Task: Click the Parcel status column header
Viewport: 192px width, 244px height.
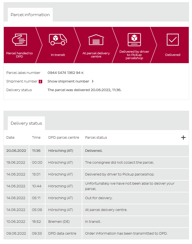Action: [x=96, y=138]
